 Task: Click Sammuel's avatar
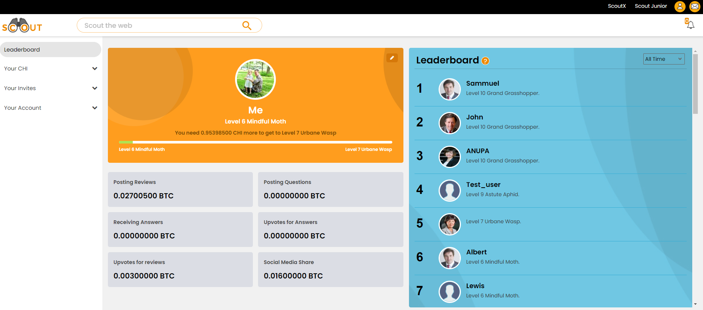tap(450, 89)
